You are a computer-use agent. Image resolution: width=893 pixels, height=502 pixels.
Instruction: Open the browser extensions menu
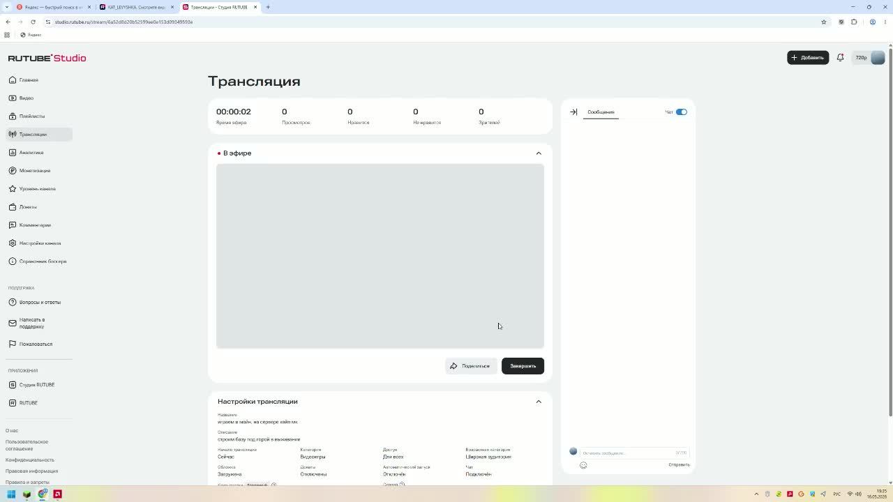coord(854,22)
